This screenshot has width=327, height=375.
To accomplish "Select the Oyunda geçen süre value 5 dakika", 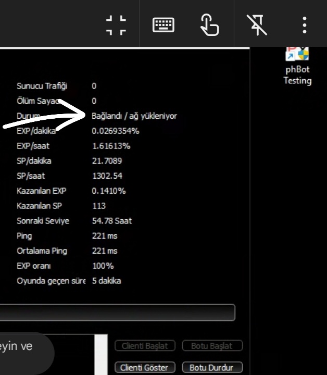I will [107, 281].
